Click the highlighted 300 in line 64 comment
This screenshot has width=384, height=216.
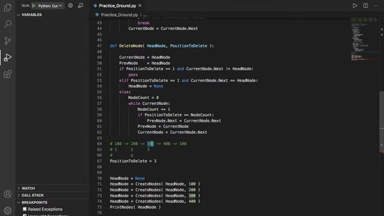150,144
